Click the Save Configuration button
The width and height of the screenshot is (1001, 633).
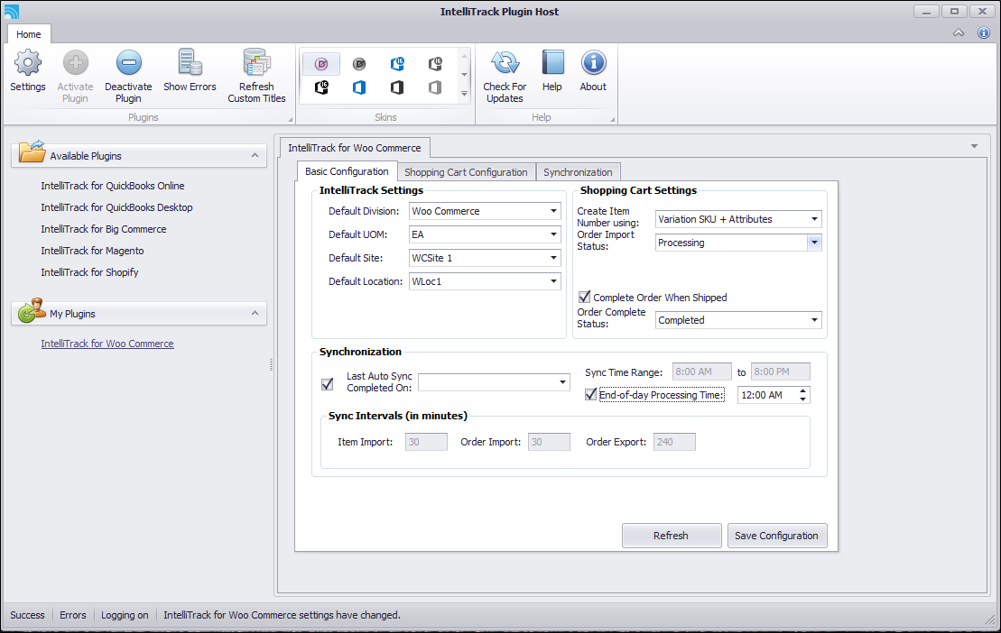(777, 536)
